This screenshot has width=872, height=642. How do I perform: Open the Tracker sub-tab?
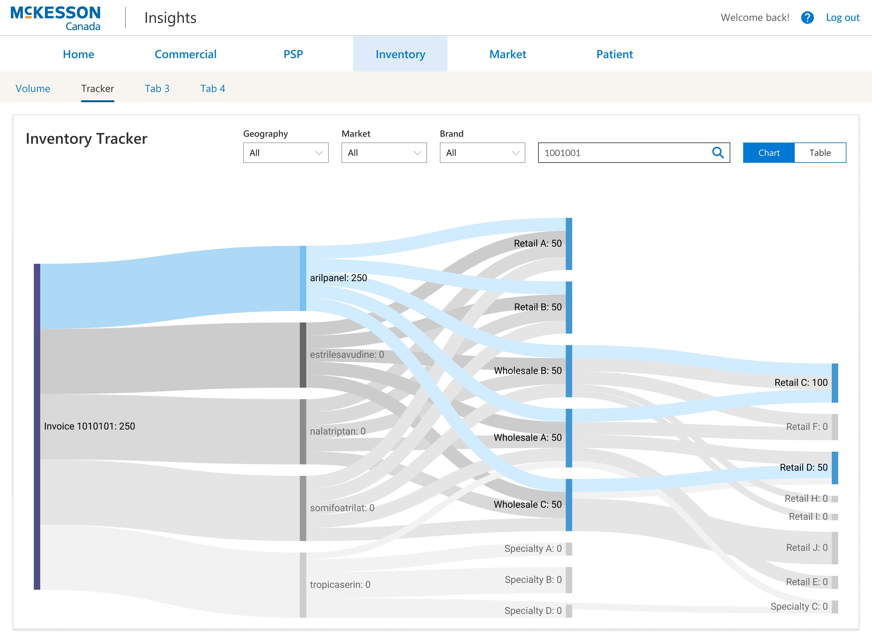[97, 88]
